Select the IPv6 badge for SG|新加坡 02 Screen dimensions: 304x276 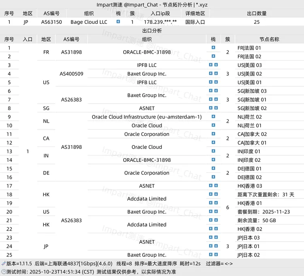[216, 108]
